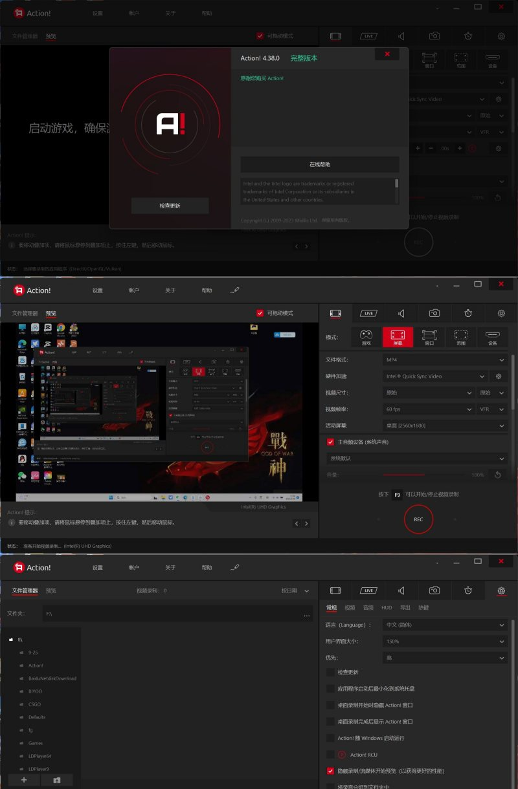Select the 游戏 game recording mode icon
The height and width of the screenshot is (789, 518).
point(366,336)
